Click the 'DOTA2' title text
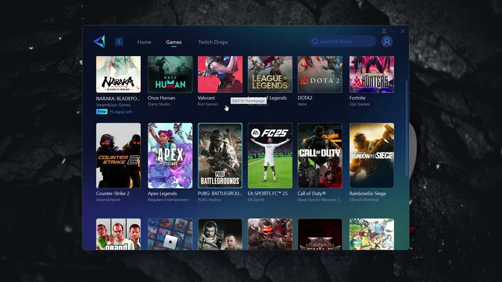This screenshot has height=282, width=502. pyautogui.click(x=305, y=98)
